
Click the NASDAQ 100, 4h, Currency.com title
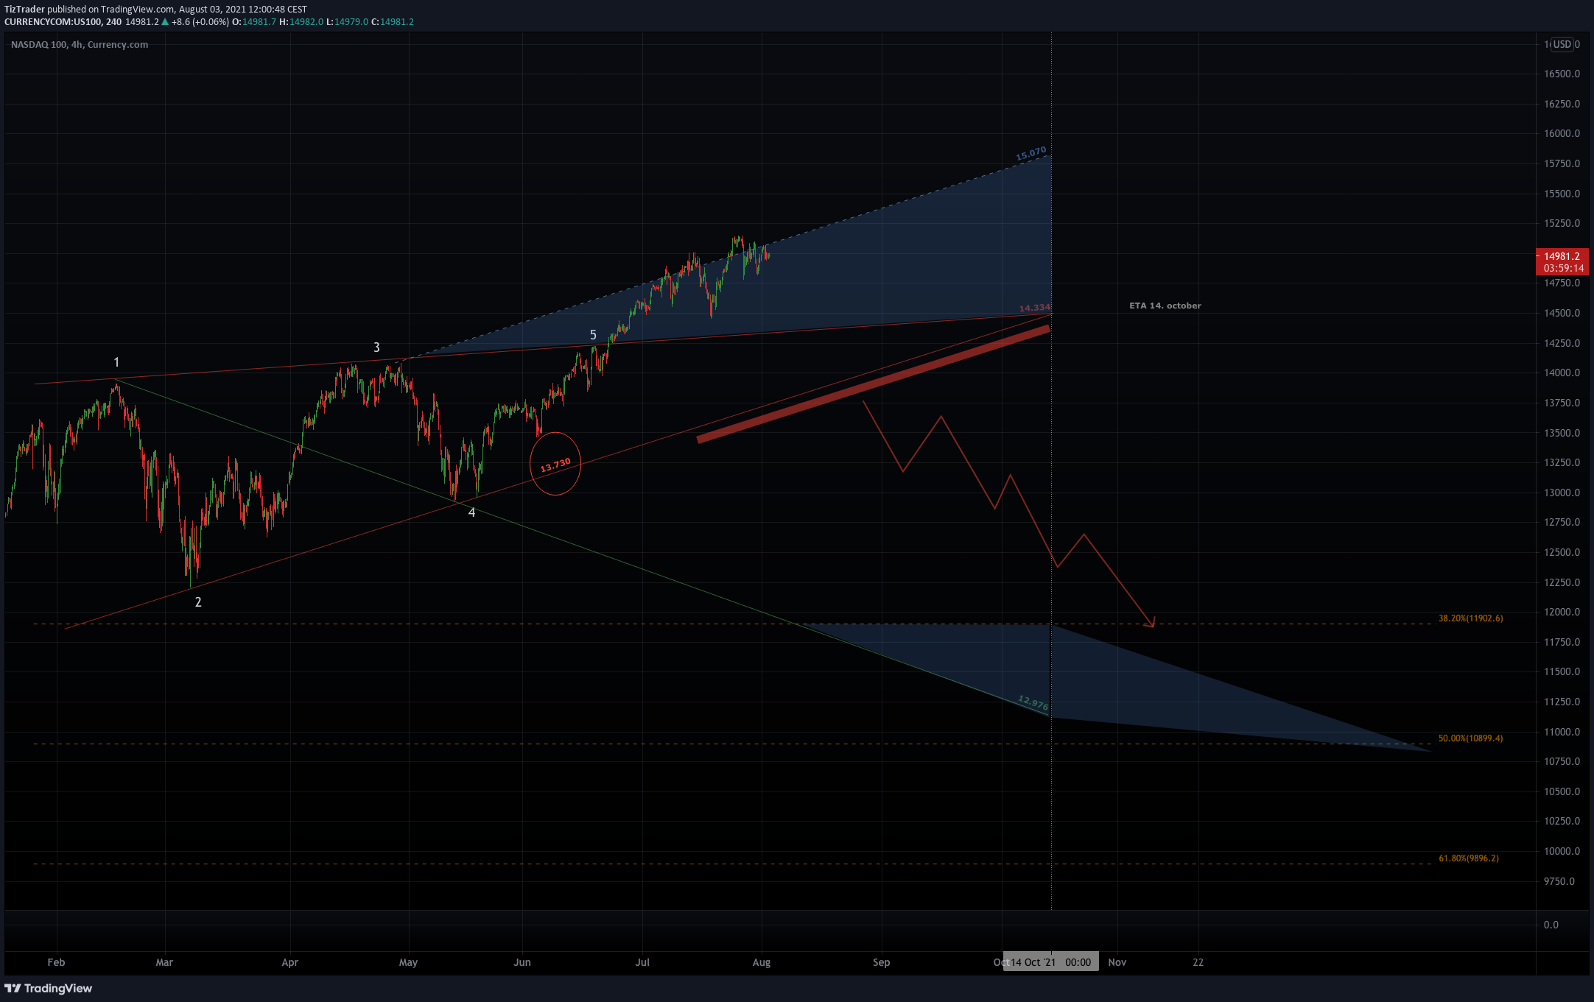coord(80,45)
